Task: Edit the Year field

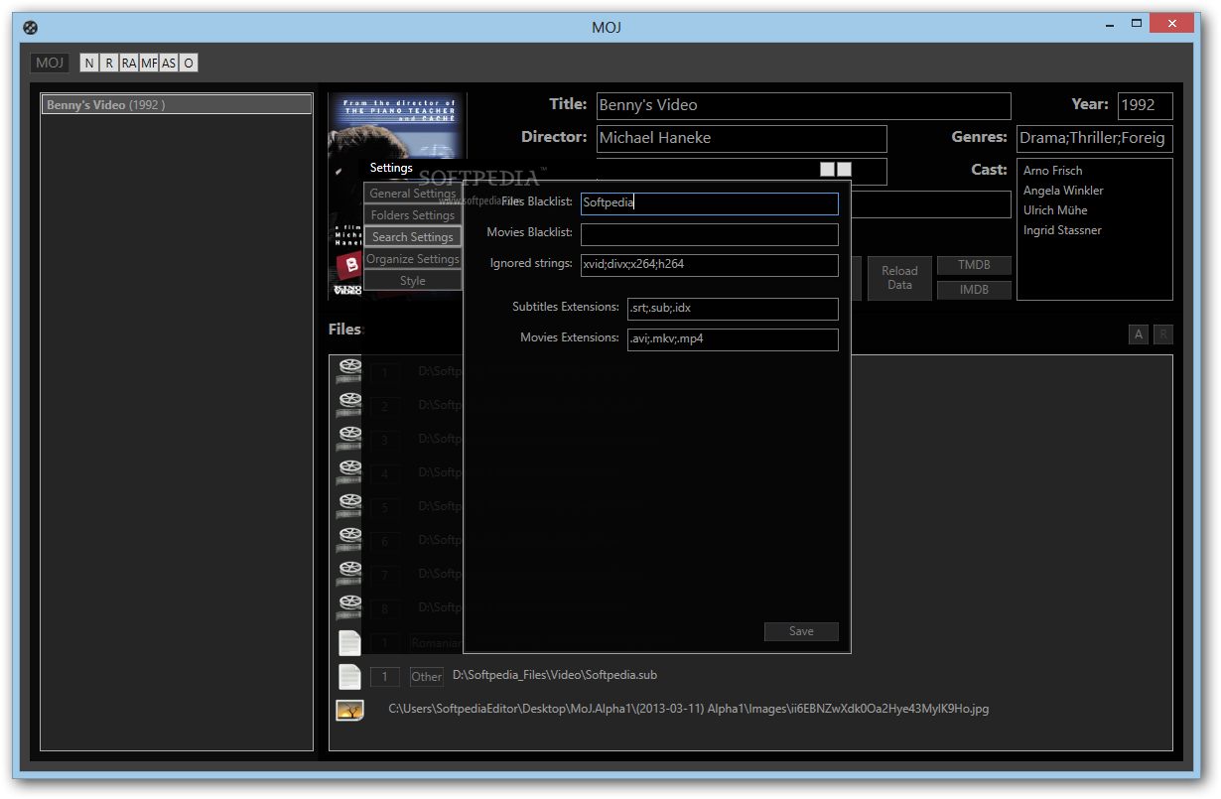Action: click(1146, 106)
